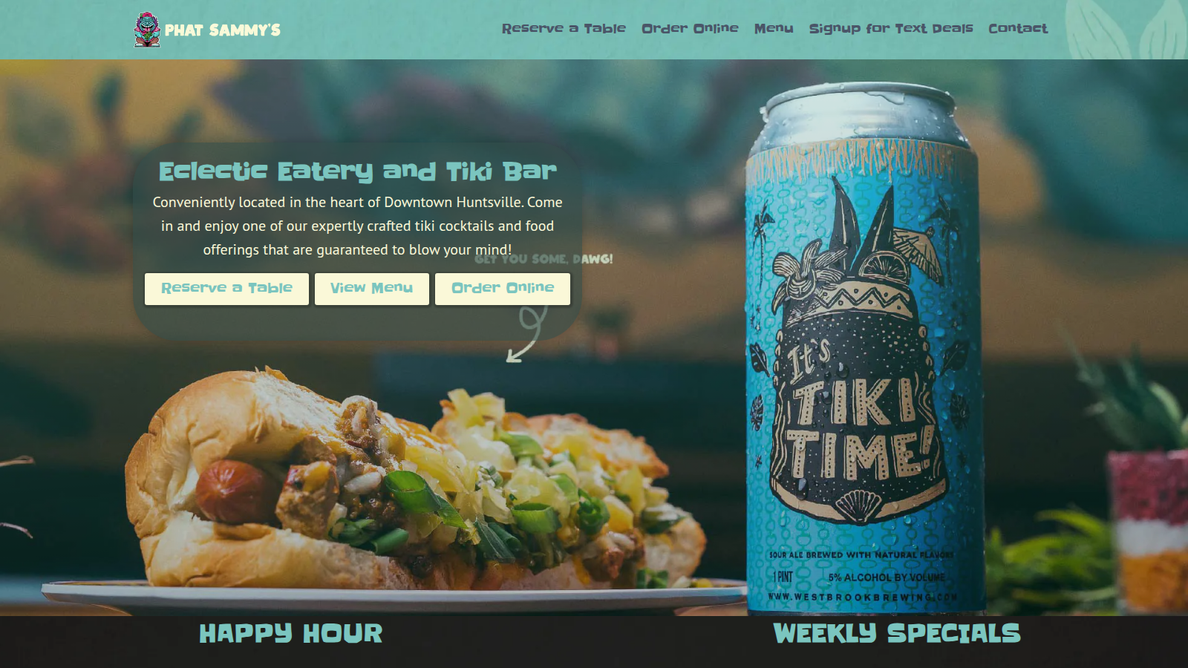This screenshot has width=1188, height=668.
Task: Click the leaf decoration in the header corner
Action: pyautogui.click(x=1125, y=30)
